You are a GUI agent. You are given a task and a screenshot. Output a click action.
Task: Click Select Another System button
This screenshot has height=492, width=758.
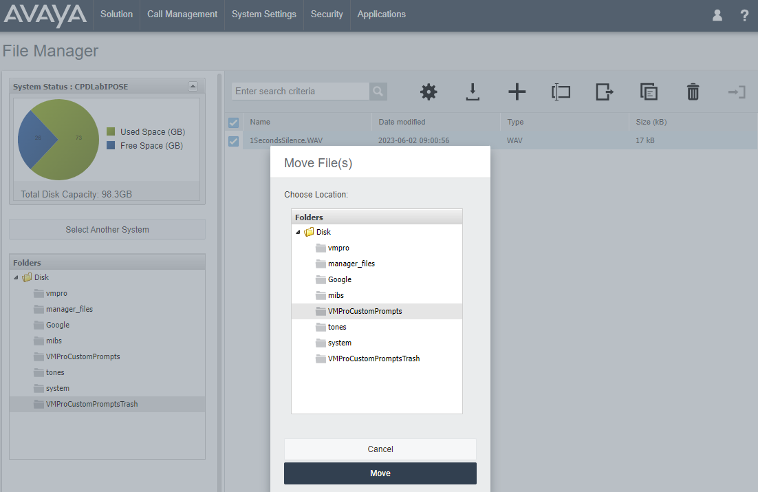click(107, 229)
